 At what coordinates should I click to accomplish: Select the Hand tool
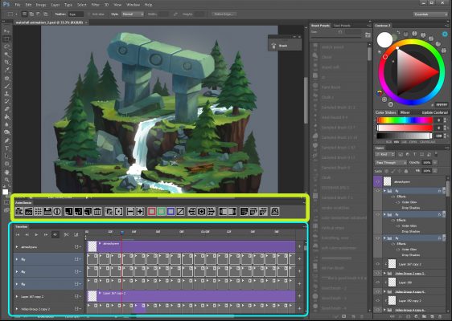(x=6, y=172)
